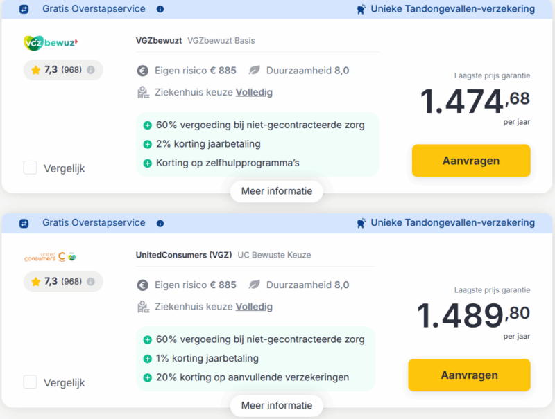Click the tooth icon in VGZbewuzt banner
This screenshot has height=419, width=555.
pos(361,10)
